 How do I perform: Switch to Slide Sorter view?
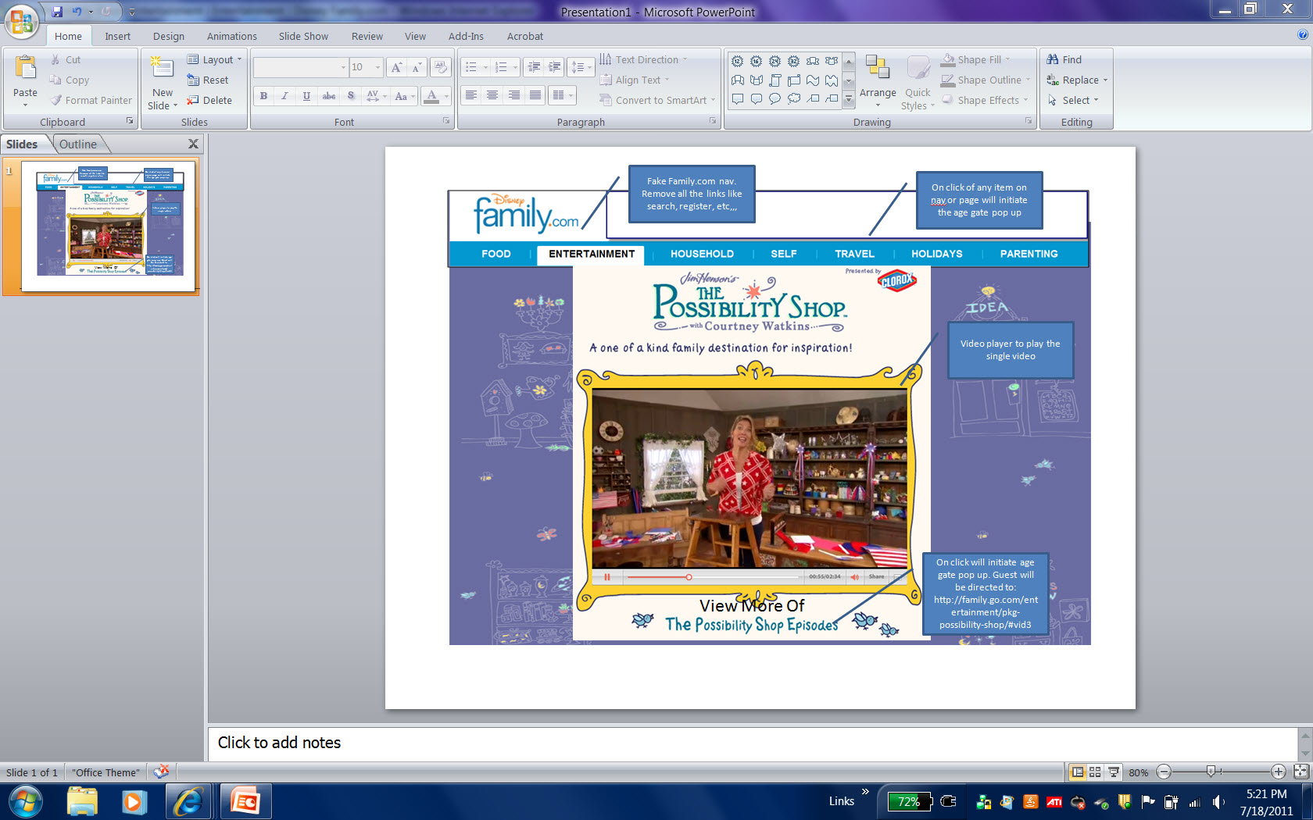pyautogui.click(x=1095, y=772)
